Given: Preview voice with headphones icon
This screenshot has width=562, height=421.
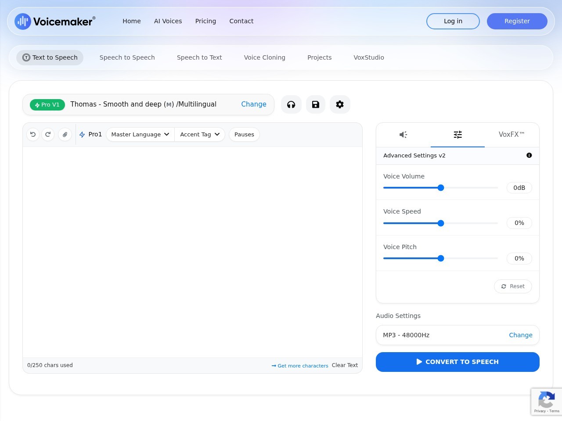Looking at the screenshot, I should (291, 104).
